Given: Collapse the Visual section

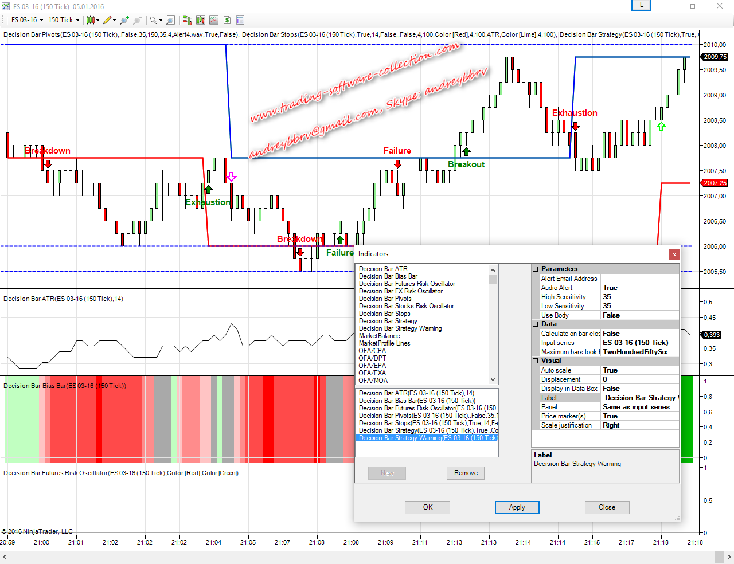Looking at the screenshot, I should click(x=536, y=361).
